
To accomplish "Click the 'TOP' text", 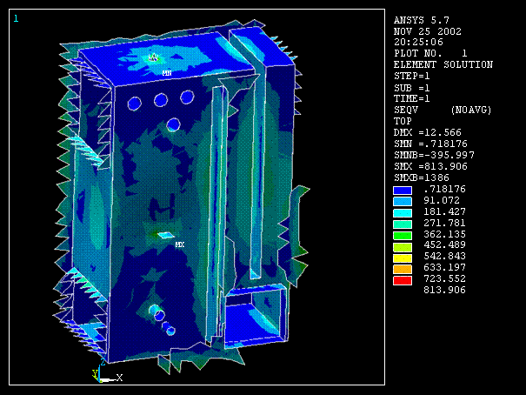I will click(403, 121).
